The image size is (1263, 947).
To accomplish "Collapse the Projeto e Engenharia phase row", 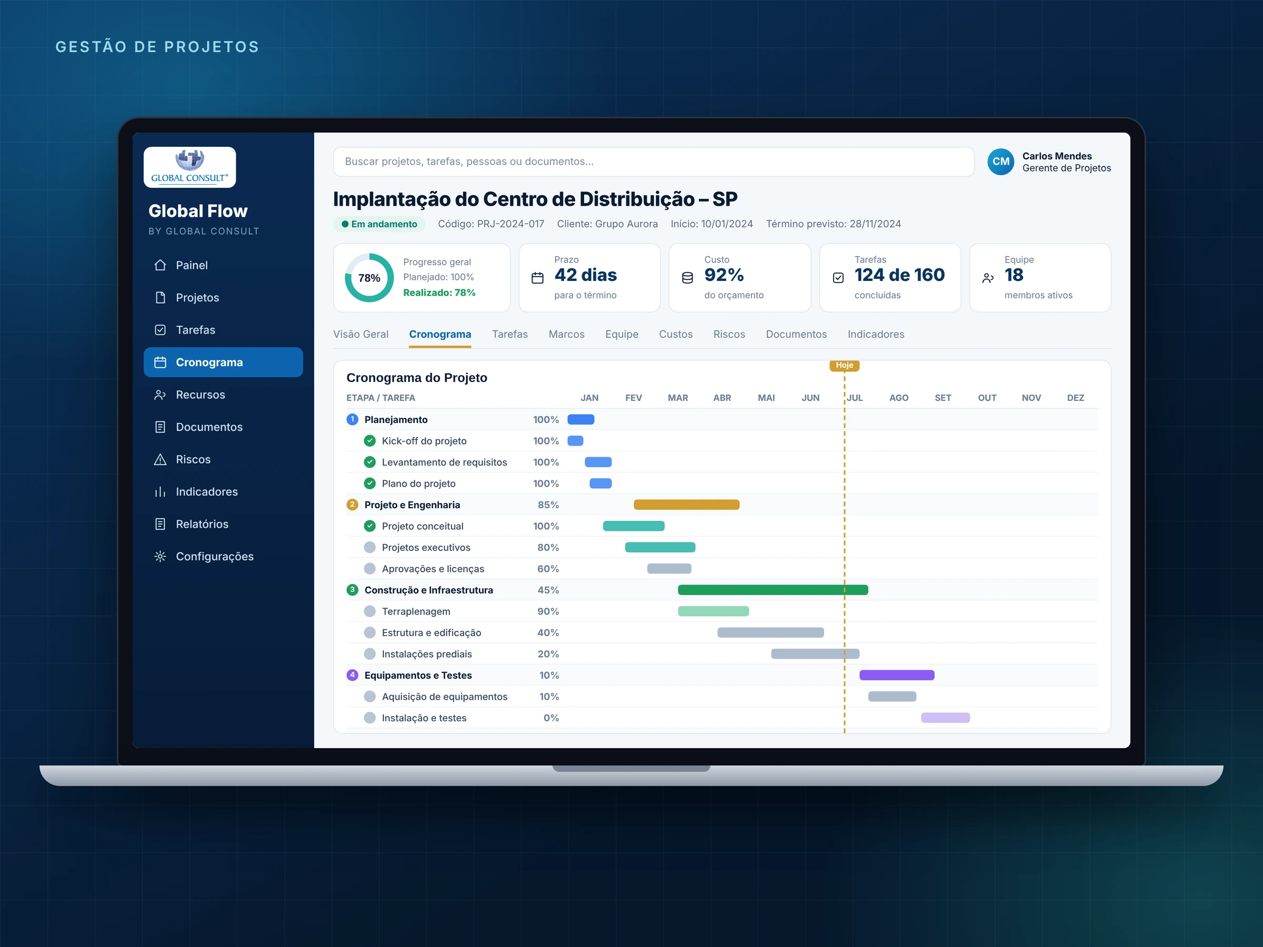I will coord(721,505).
